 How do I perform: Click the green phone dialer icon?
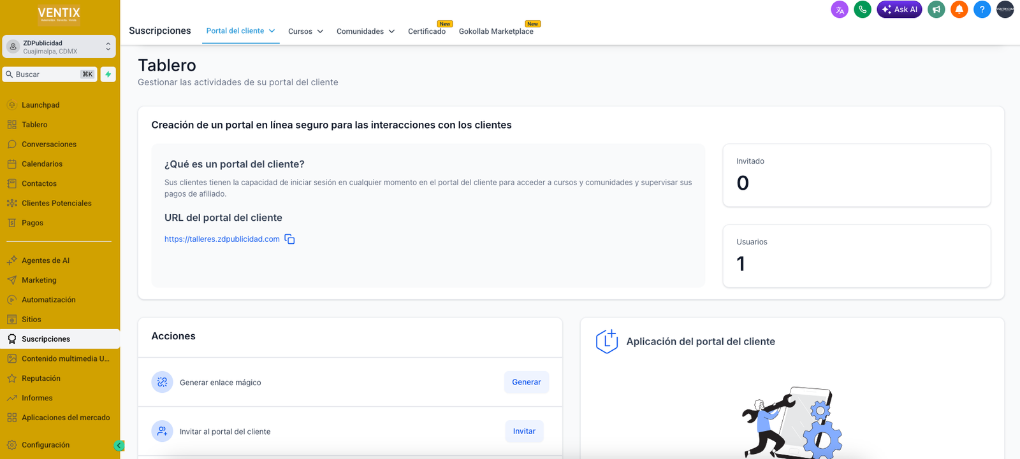(863, 10)
